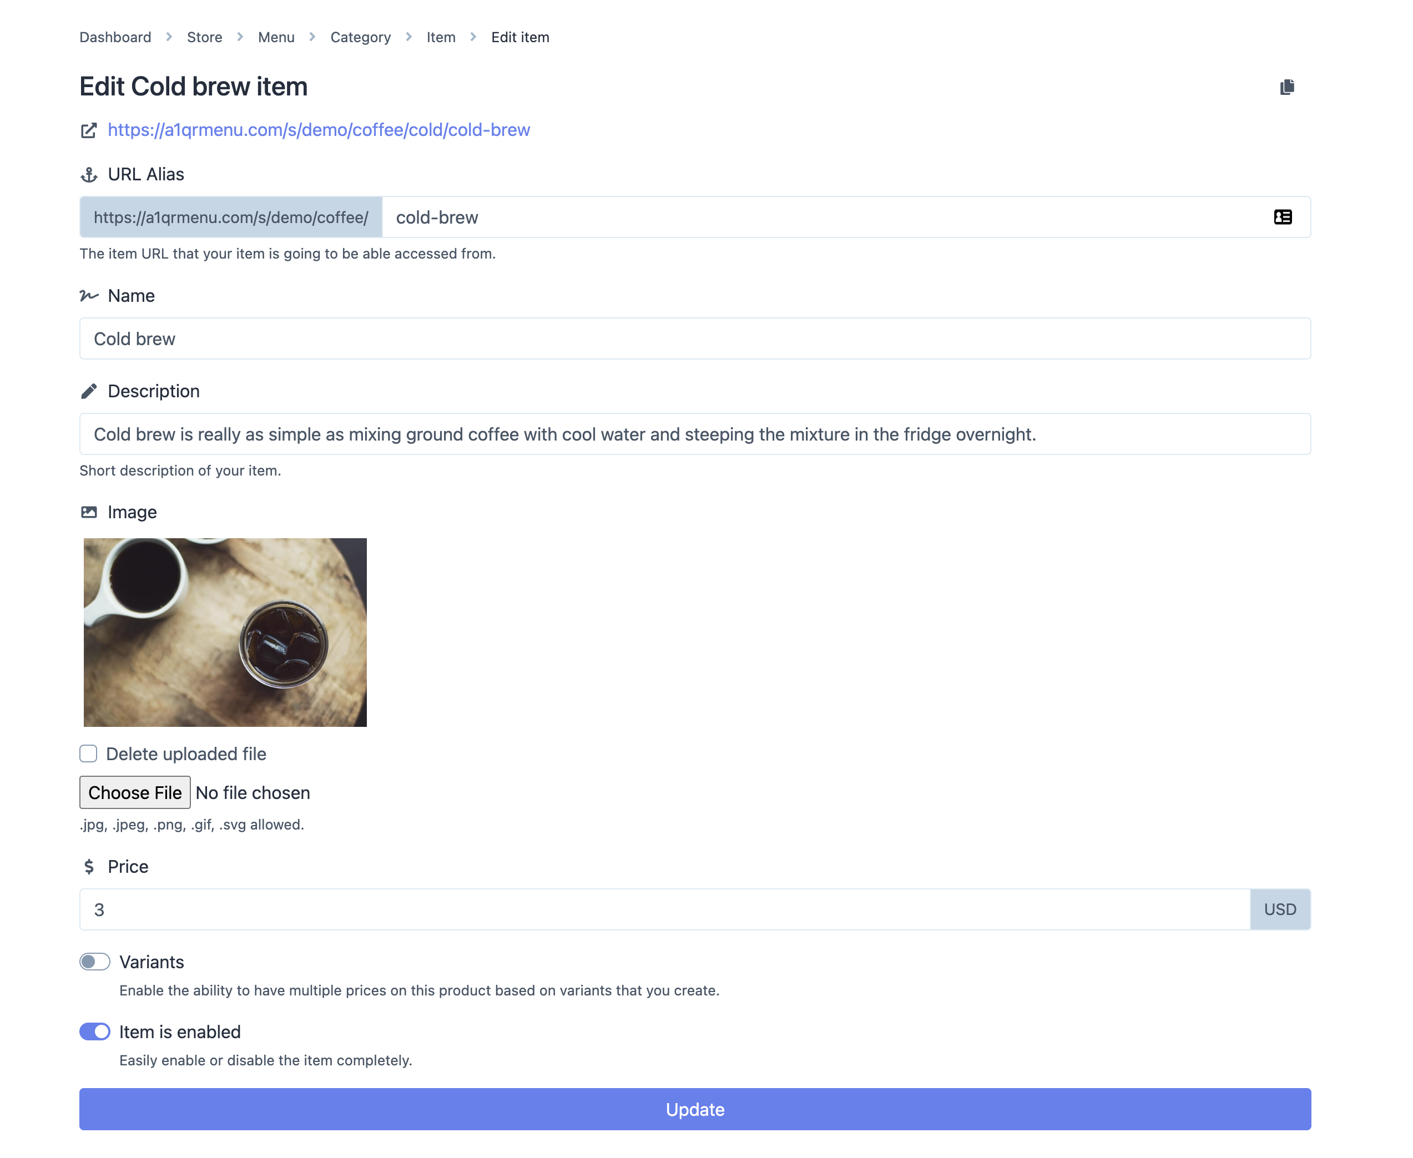This screenshot has height=1158, width=1413.
Task: Open the Store breadcrumb link
Action: tap(205, 37)
